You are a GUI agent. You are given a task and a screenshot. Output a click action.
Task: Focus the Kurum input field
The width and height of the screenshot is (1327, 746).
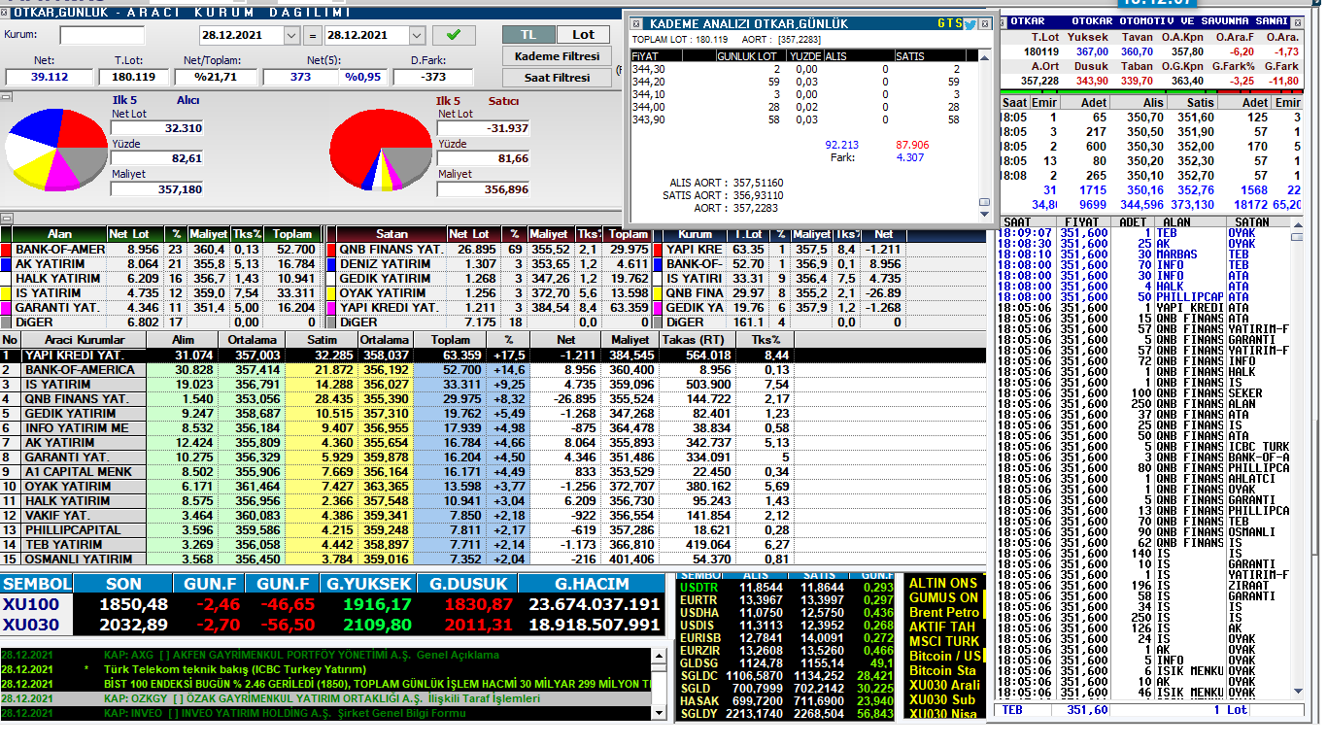pyautogui.click(x=102, y=35)
